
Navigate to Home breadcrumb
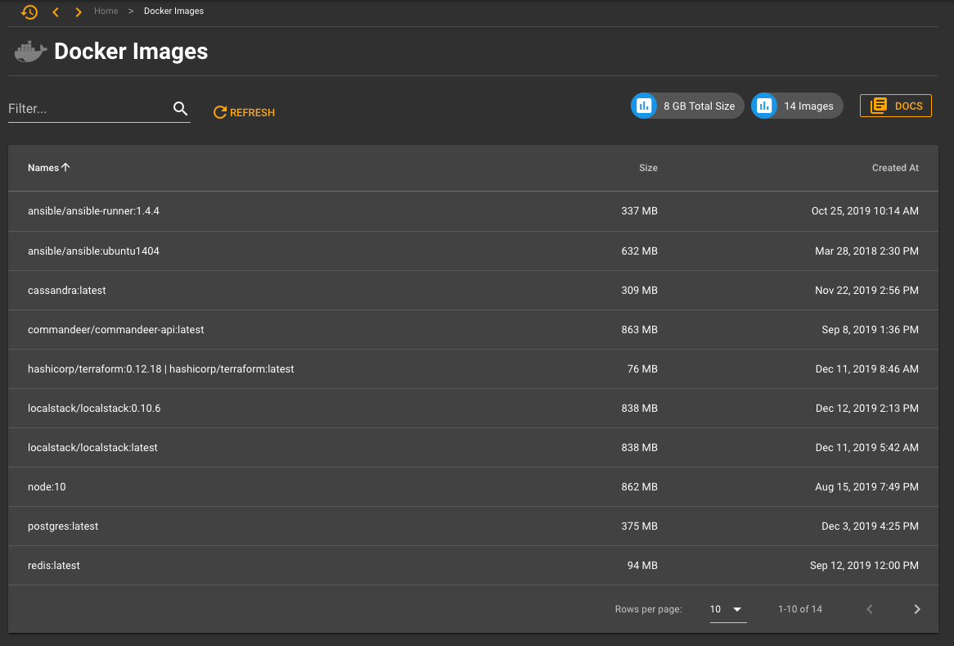tap(106, 11)
